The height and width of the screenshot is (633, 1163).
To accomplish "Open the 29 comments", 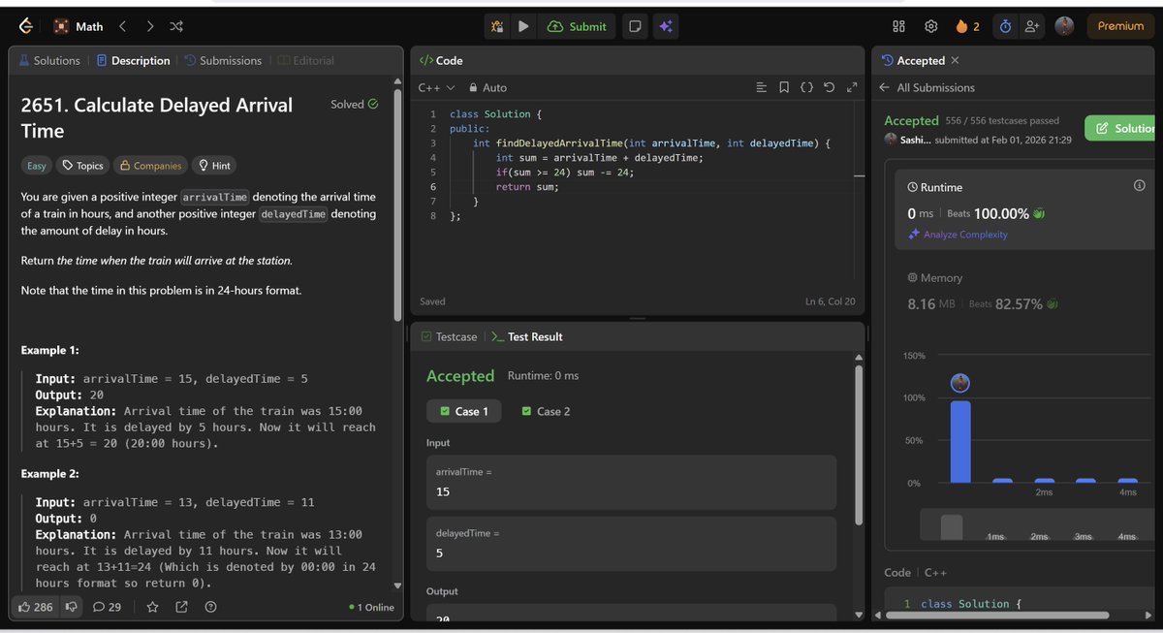I will tap(107, 607).
